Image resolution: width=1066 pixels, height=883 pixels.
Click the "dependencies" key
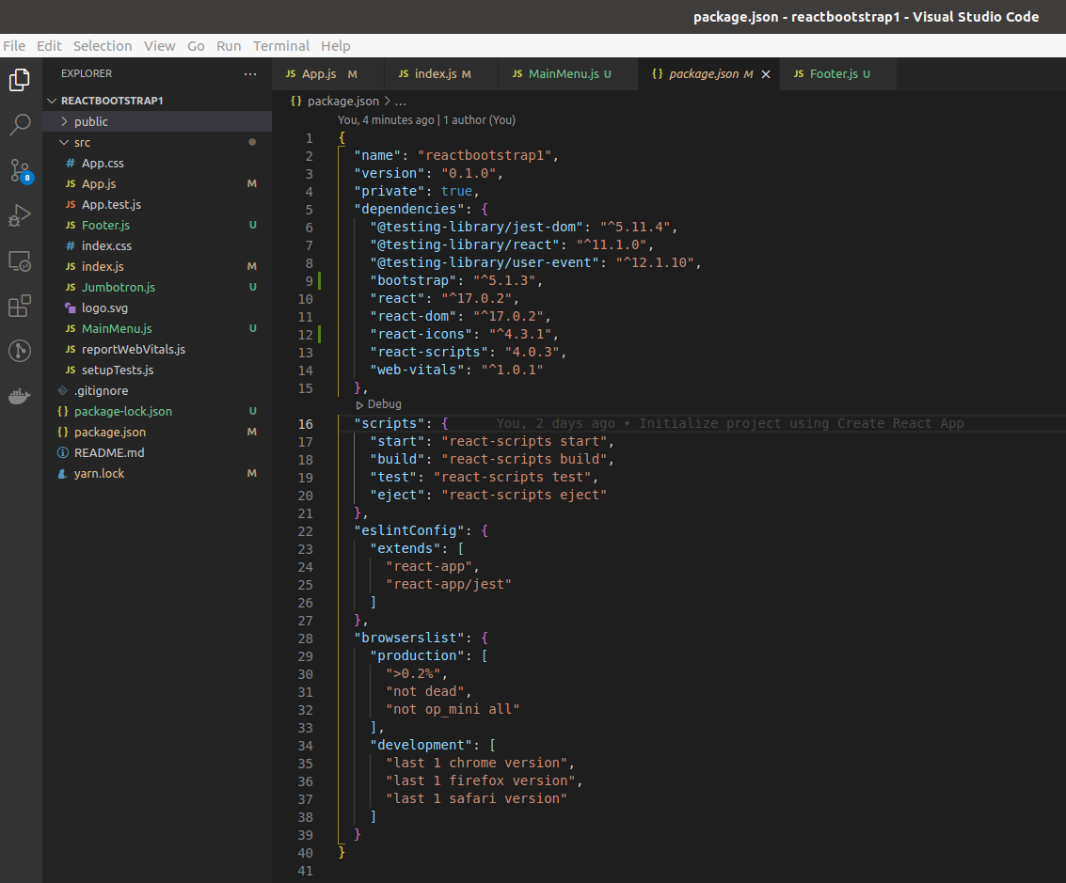(x=409, y=209)
